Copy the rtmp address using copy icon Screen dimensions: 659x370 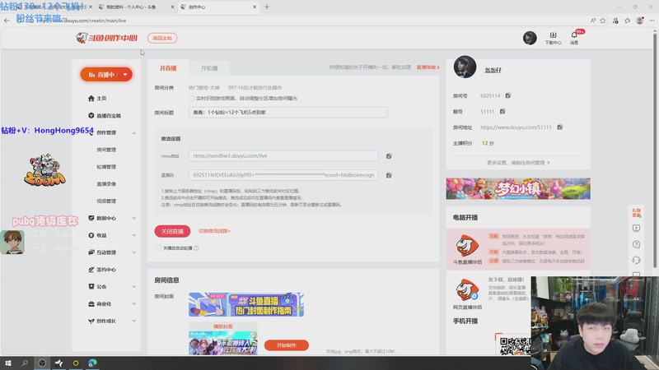pos(389,155)
